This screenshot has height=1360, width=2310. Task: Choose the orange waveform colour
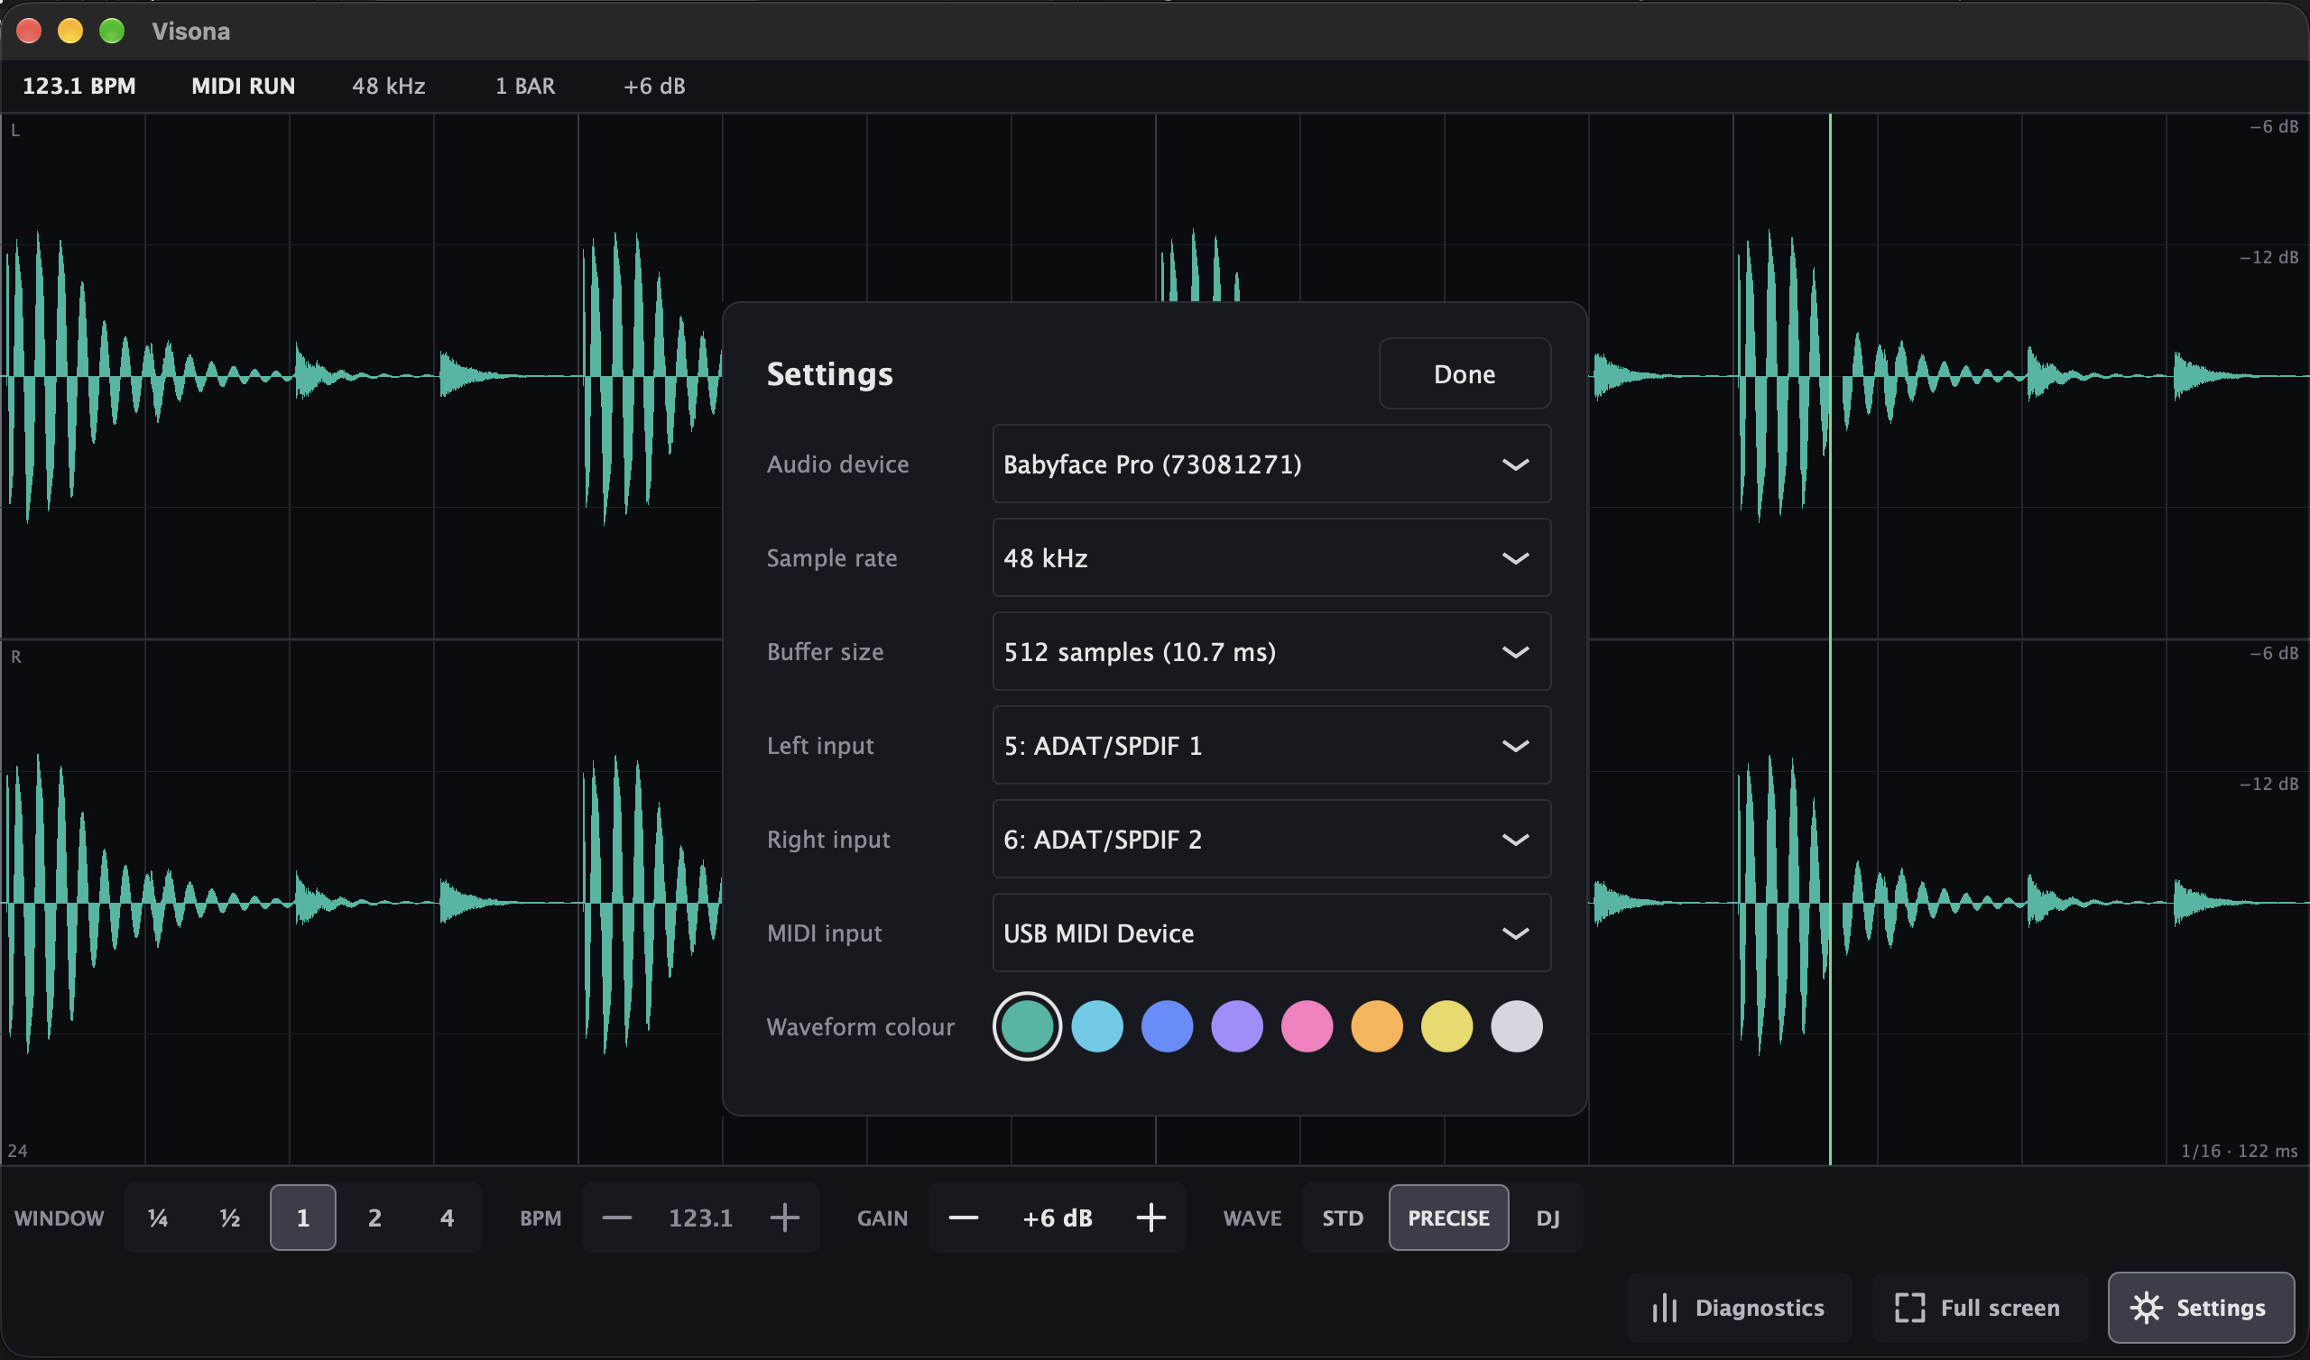[x=1377, y=1026]
